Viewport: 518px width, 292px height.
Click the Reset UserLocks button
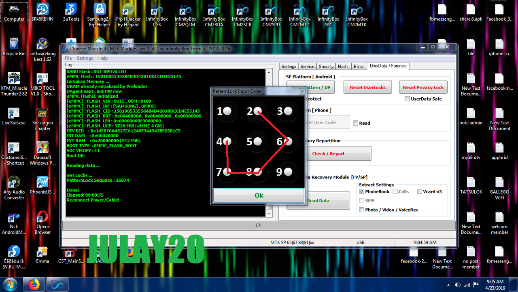368,87
